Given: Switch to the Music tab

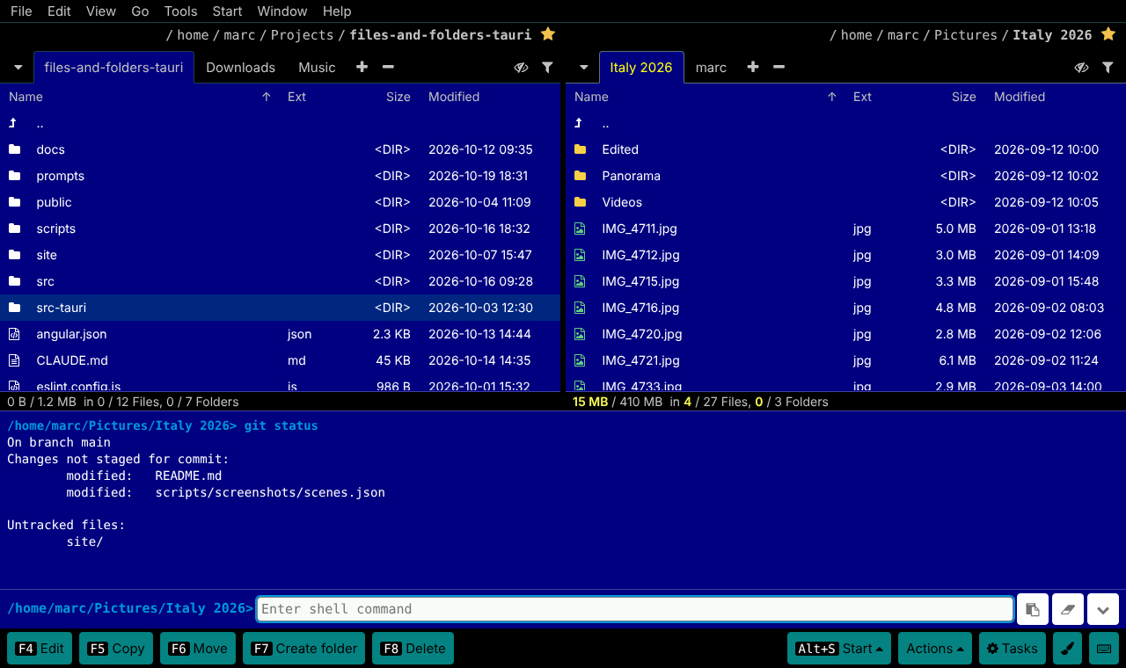Looking at the screenshot, I should click(x=317, y=68).
